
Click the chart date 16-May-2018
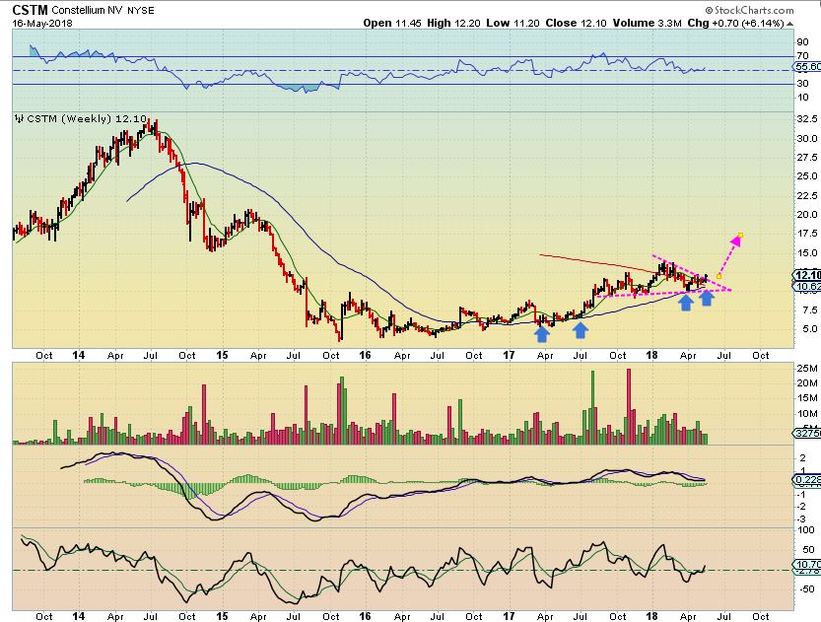click(x=42, y=23)
